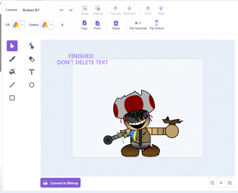Select the Rectangle tool
This screenshot has height=193, width=238.
click(x=12, y=98)
